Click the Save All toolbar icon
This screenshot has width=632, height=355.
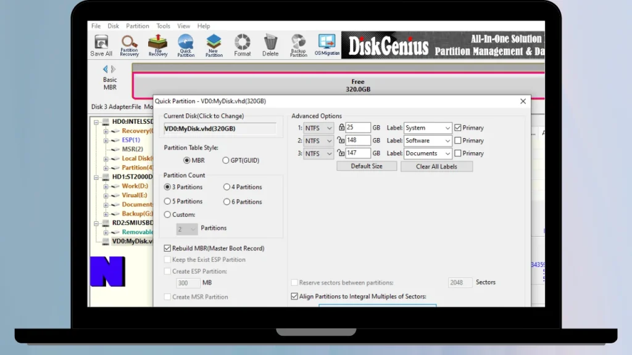click(101, 45)
